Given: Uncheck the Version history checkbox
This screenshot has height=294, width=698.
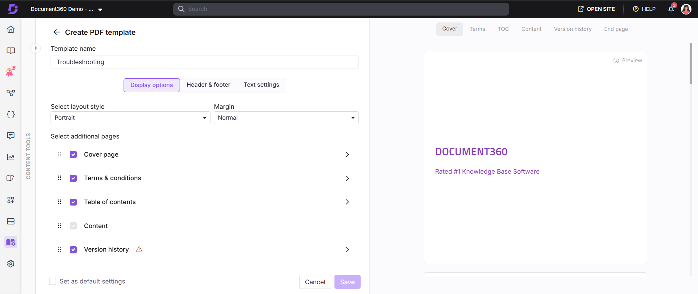Looking at the screenshot, I should coord(73,250).
